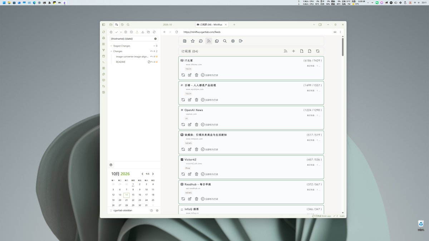Go to previous calendar month
The height and width of the screenshot is (241, 429).
pyautogui.click(x=142, y=174)
